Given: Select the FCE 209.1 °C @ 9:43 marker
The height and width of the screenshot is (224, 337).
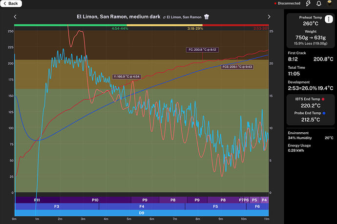Looking at the screenshot, I should point(237,66).
